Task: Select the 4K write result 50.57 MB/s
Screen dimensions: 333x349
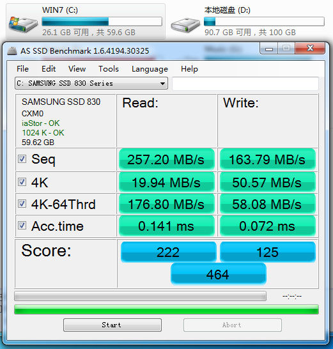Action: (x=268, y=182)
